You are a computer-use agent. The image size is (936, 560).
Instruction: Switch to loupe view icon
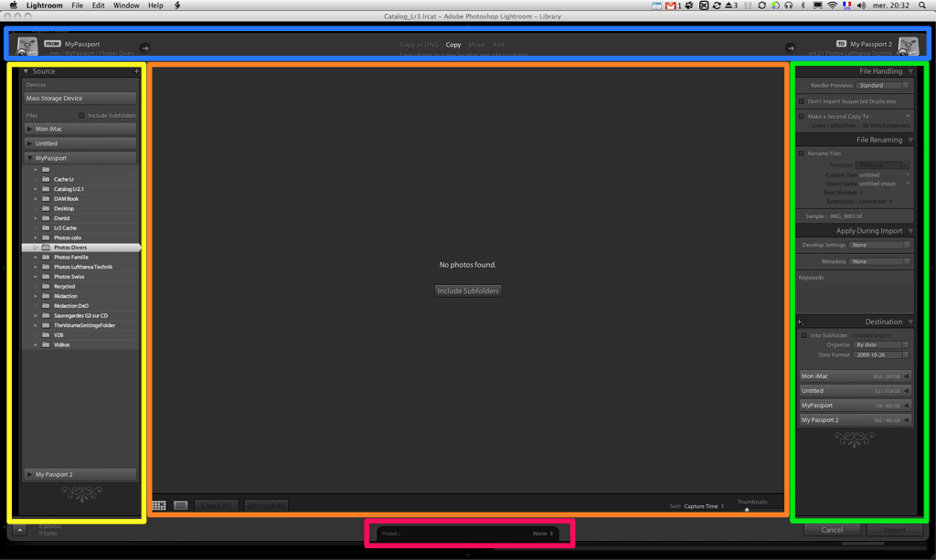pos(180,506)
